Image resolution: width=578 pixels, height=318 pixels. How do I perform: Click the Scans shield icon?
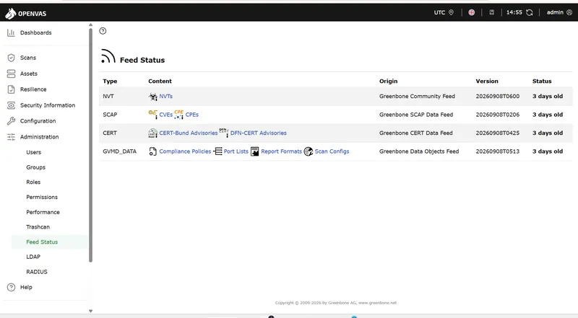(11, 58)
